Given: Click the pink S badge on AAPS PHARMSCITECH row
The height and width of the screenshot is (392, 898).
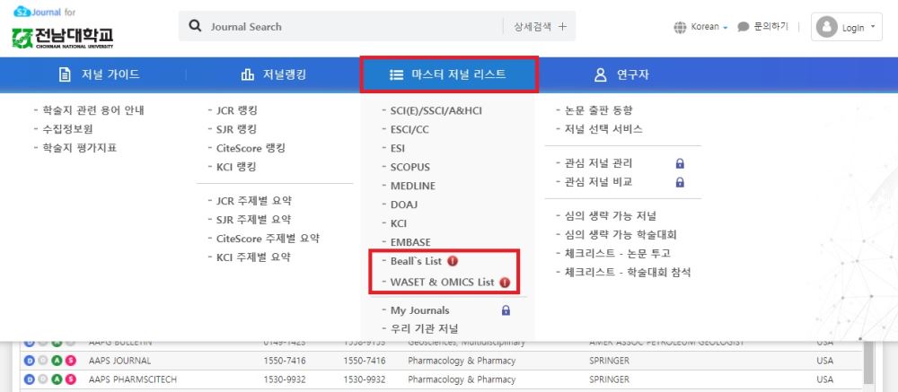Looking at the screenshot, I should (x=70, y=379).
